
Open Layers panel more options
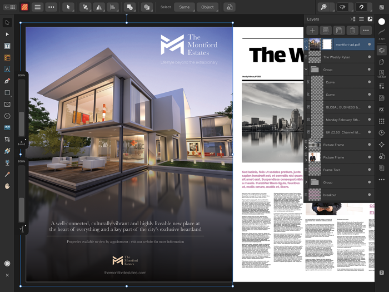click(x=366, y=30)
